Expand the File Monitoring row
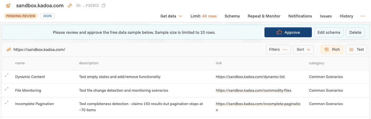Image resolution: width=371 pixels, height=119 pixels. point(7,88)
